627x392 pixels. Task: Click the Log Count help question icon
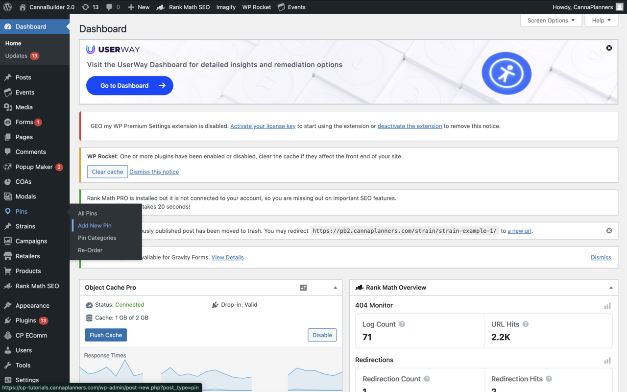pos(402,324)
